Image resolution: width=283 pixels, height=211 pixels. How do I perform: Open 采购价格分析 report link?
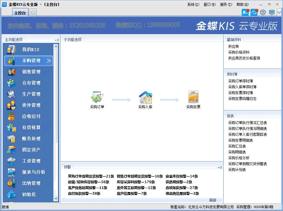pyautogui.click(x=239, y=158)
